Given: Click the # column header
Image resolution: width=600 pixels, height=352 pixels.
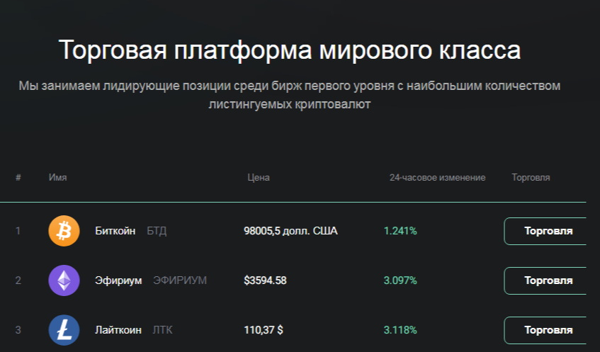Looking at the screenshot, I should [18, 178].
